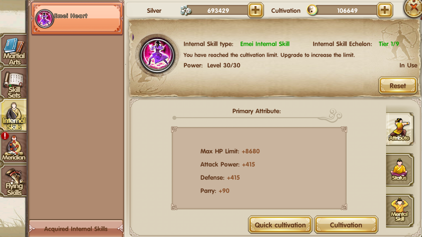Viewport: 422px width, 237px height.
Task: Add more Cultivation with plus button
Action: 385,10
